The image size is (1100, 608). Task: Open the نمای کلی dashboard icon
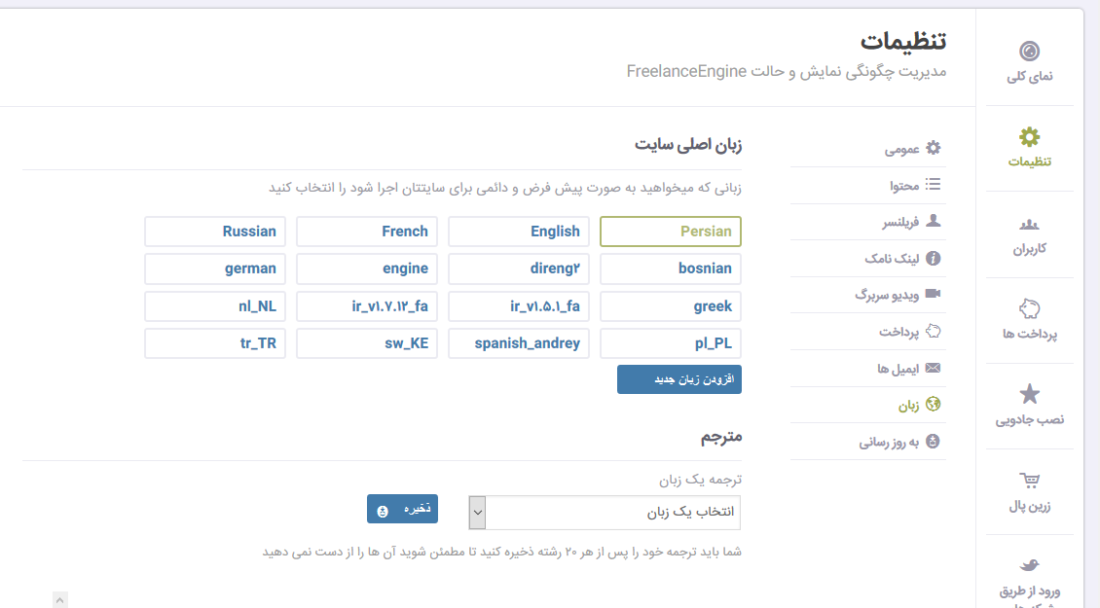(1029, 52)
